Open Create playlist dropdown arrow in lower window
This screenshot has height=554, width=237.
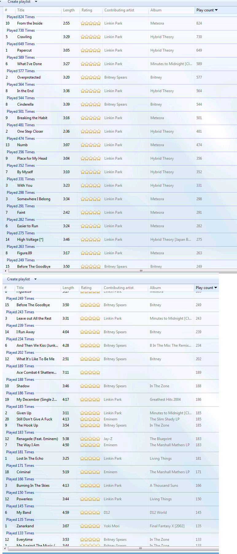pyautogui.click(x=35, y=279)
